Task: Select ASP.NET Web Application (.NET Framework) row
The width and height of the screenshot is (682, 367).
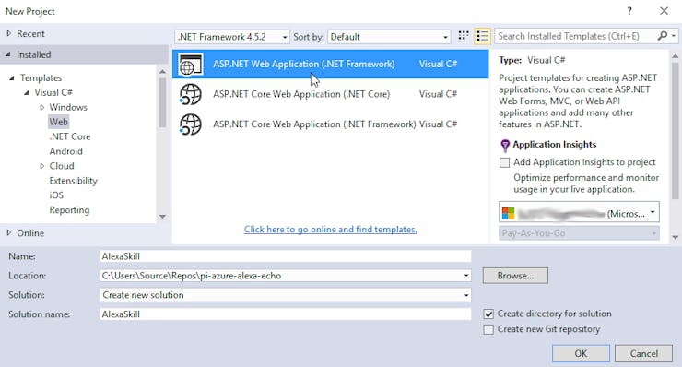Action: (x=331, y=64)
